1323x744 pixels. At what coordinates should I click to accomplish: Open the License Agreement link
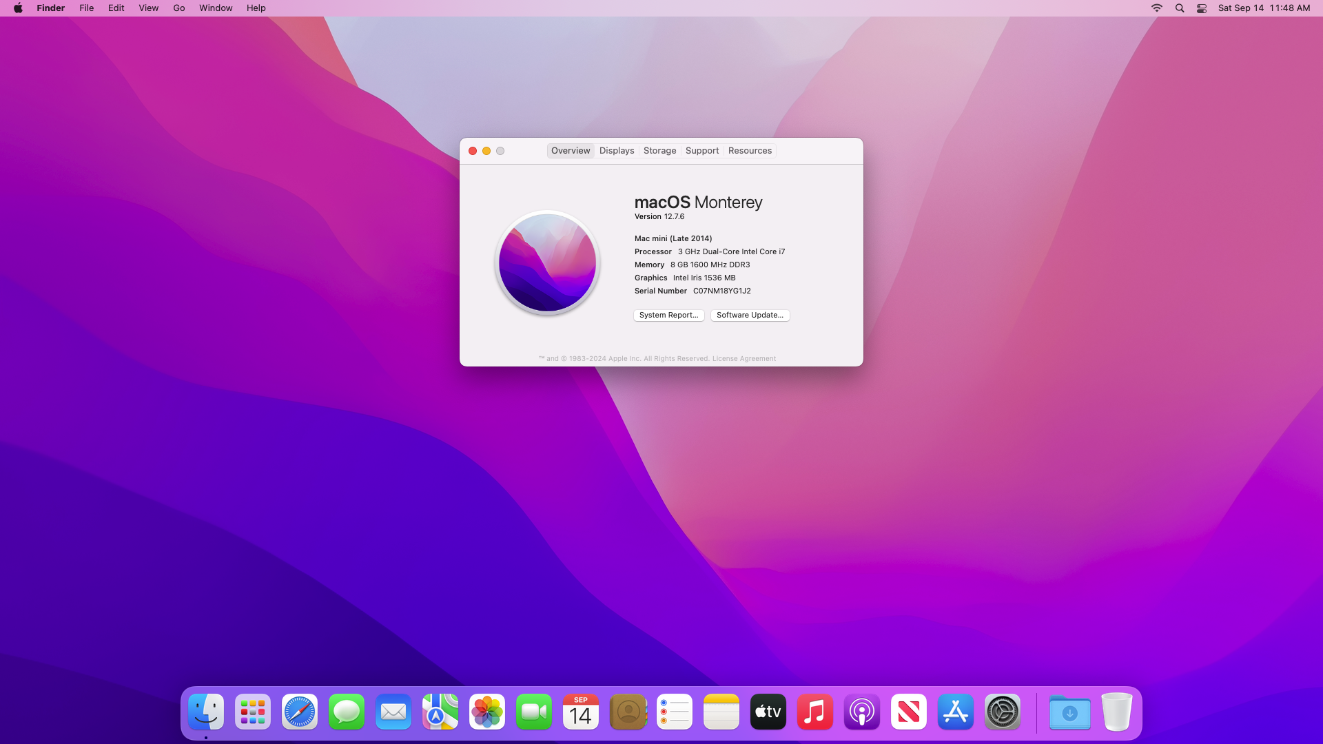point(743,359)
